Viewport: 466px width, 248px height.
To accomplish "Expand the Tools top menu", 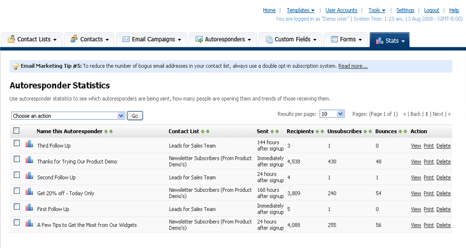I will pyautogui.click(x=377, y=10).
